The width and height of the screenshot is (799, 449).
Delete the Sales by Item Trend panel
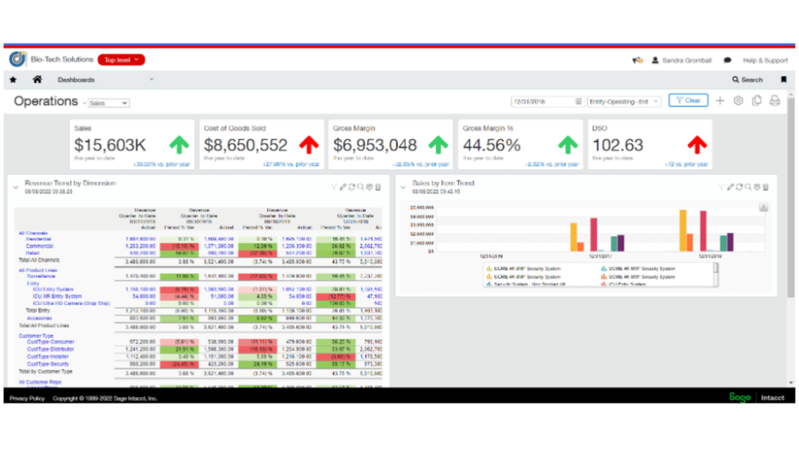click(765, 188)
